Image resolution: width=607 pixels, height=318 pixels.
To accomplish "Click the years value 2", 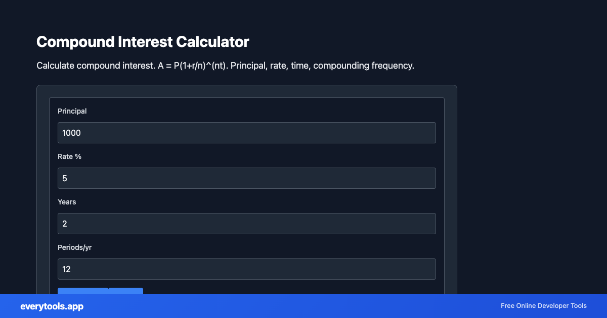I will tap(64, 223).
